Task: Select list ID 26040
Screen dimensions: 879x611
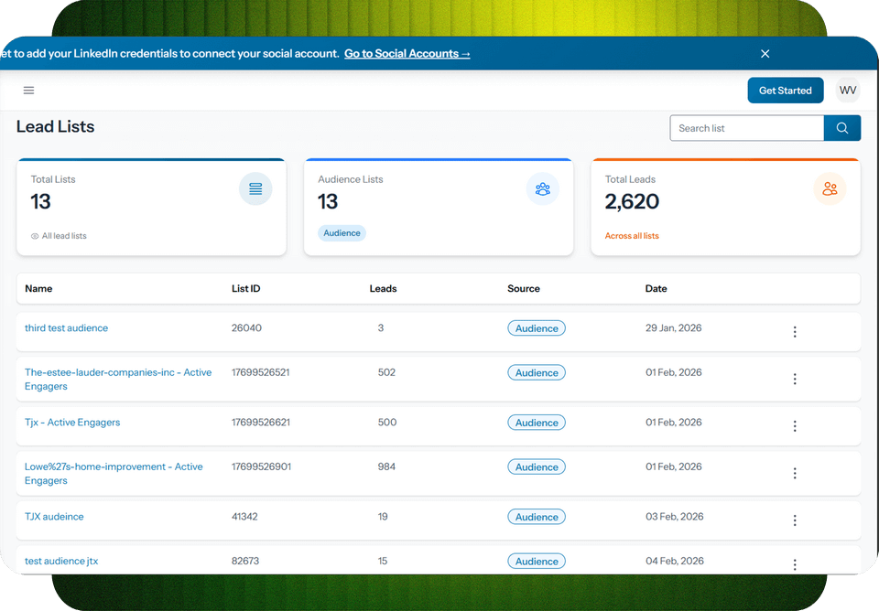Action: coord(246,327)
